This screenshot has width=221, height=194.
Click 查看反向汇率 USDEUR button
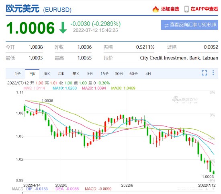tap(189, 25)
